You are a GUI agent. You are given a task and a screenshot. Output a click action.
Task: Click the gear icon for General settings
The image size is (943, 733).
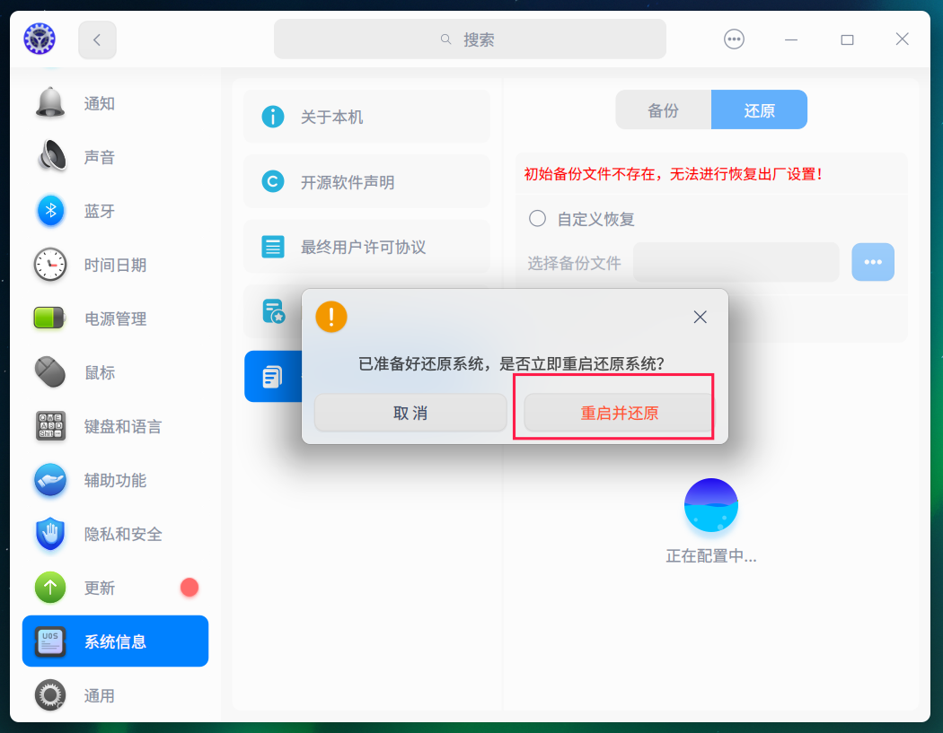click(x=50, y=695)
